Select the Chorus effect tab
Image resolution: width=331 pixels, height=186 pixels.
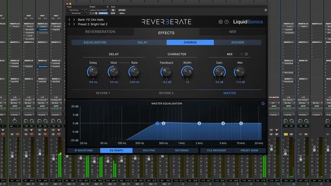(x=190, y=42)
